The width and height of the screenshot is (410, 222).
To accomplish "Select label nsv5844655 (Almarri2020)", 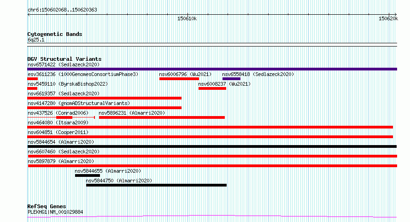I will [108, 171].
